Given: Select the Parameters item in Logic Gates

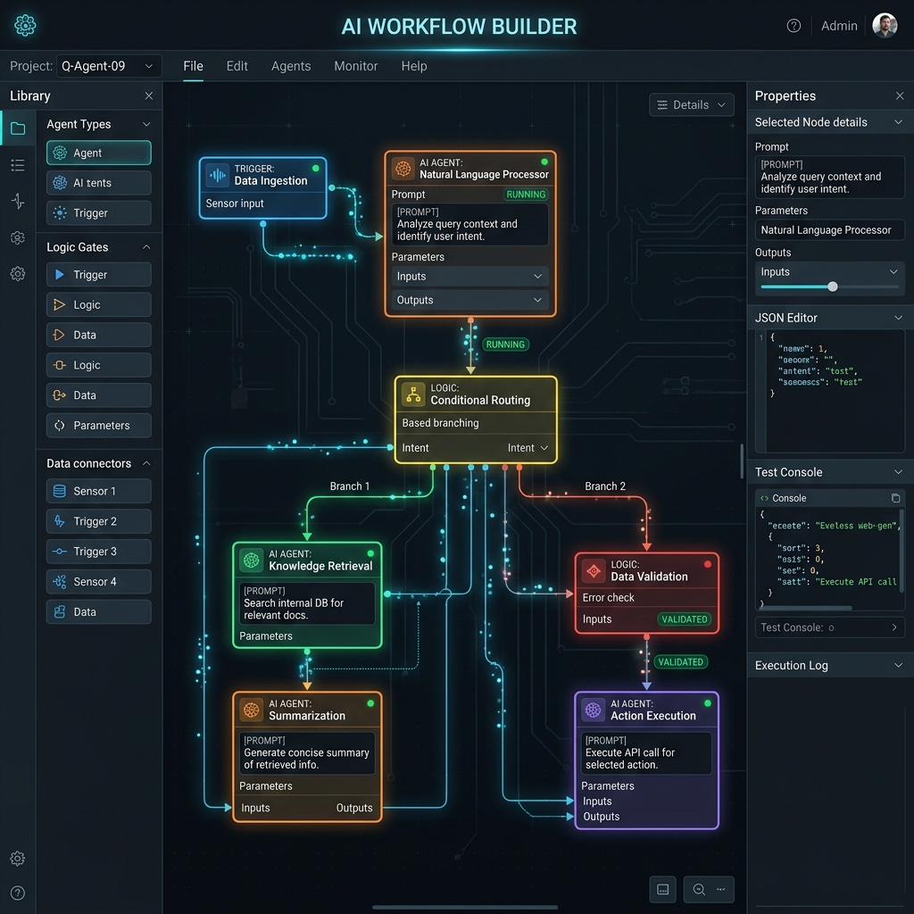Looking at the screenshot, I should click(x=98, y=426).
